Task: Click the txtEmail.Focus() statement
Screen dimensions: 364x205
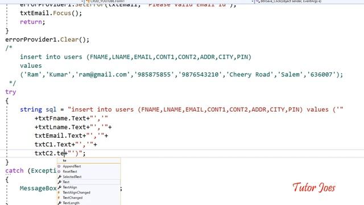Action: tap(51, 13)
